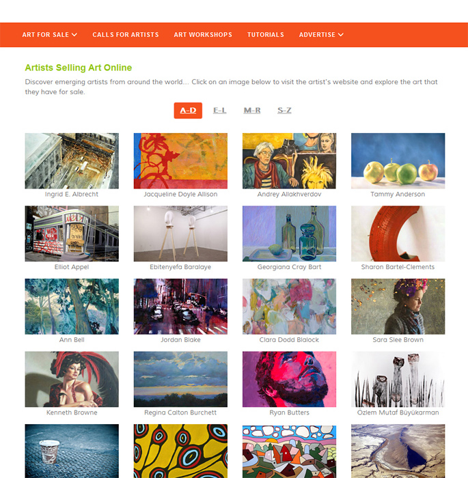Viewport: 468px width, 478px height.
Task: View Sharon Bartel-Clements red tire sculpture image
Action: [x=398, y=234]
